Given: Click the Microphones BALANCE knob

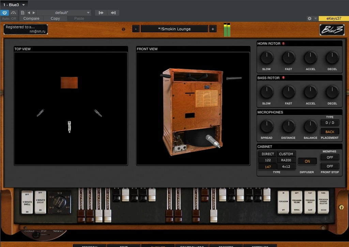Looking at the screenshot, I should (310, 126).
